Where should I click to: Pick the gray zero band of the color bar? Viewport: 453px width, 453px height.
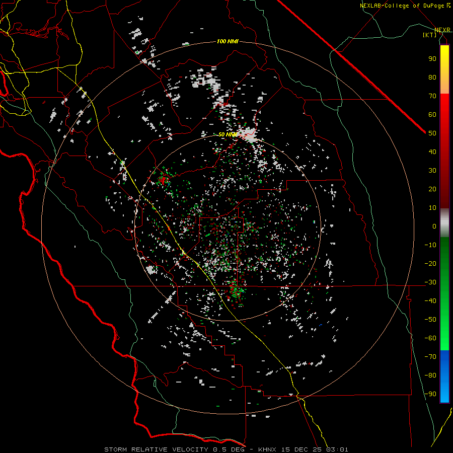[444, 222]
